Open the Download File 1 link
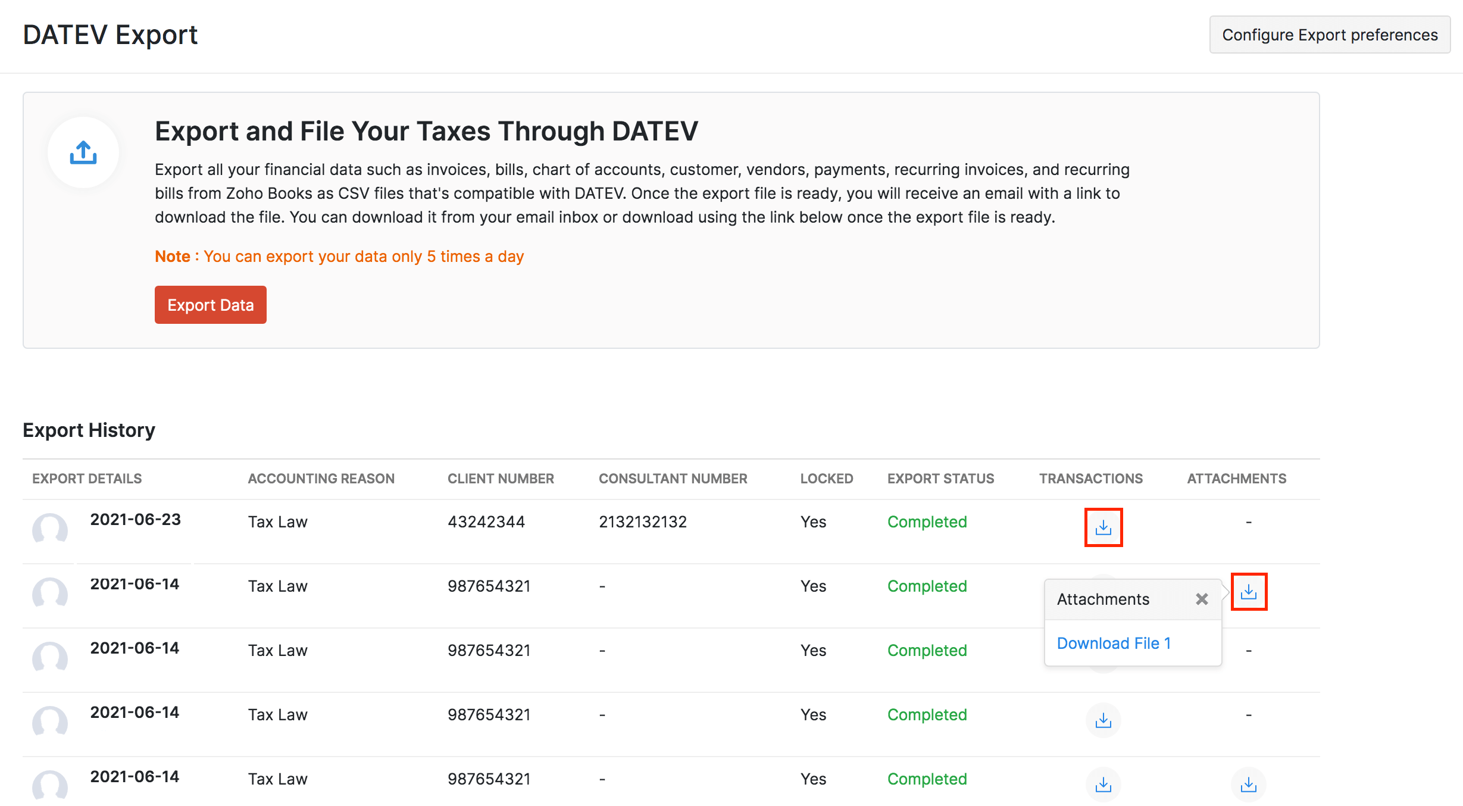 (1114, 643)
